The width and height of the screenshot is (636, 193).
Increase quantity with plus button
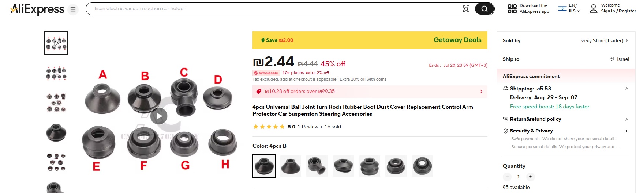[530, 177]
